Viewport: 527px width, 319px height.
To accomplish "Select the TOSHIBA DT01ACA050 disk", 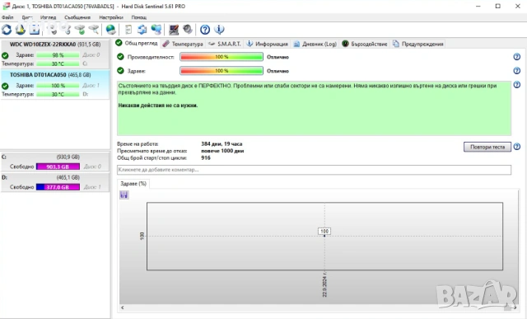I will 55,84.
